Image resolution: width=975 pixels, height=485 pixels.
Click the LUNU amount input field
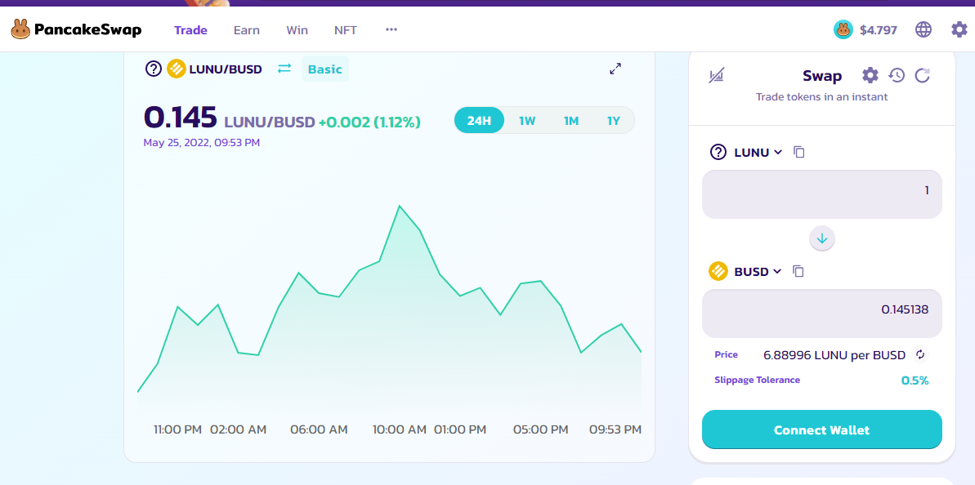coord(822,194)
